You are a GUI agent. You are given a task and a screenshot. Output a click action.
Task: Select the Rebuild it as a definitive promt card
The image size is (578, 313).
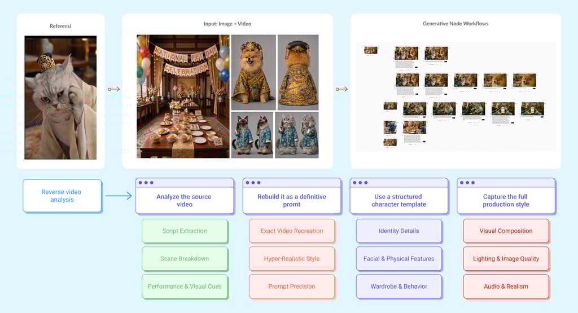(x=292, y=196)
